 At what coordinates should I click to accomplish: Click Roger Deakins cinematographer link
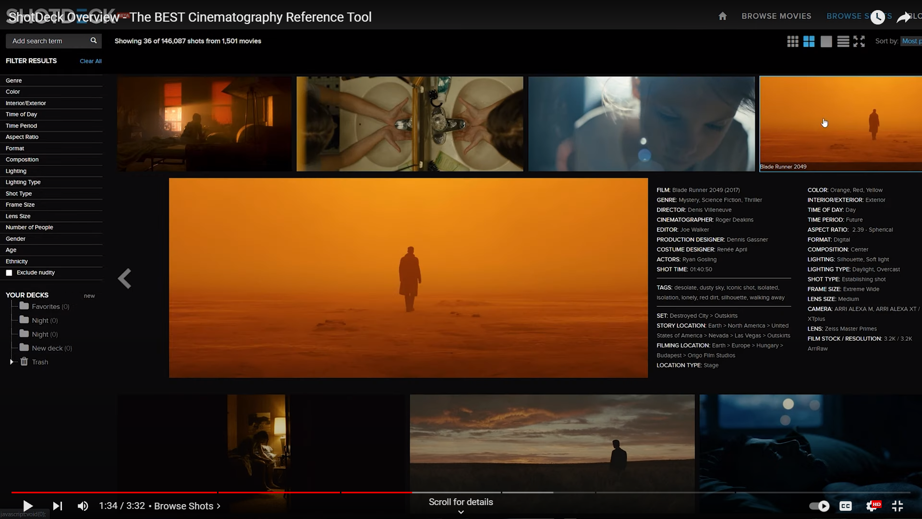pyautogui.click(x=734, y=220)
